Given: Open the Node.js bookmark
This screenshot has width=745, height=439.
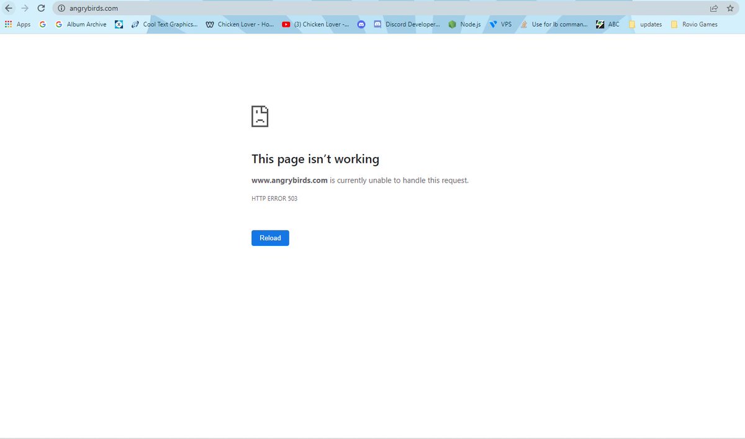Looking at the screenshot, I should click(464, 24).
